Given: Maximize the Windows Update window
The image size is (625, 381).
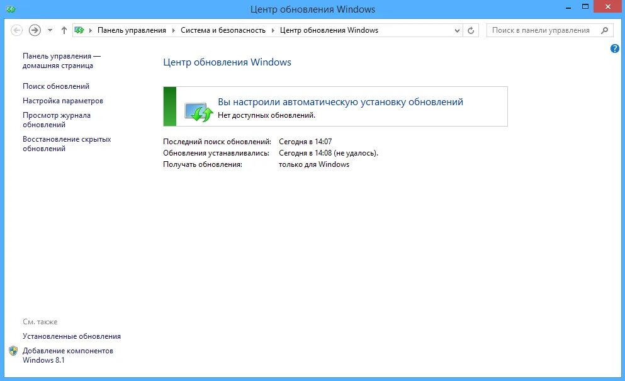Looking at the screenshot, I should pos(585,7).
